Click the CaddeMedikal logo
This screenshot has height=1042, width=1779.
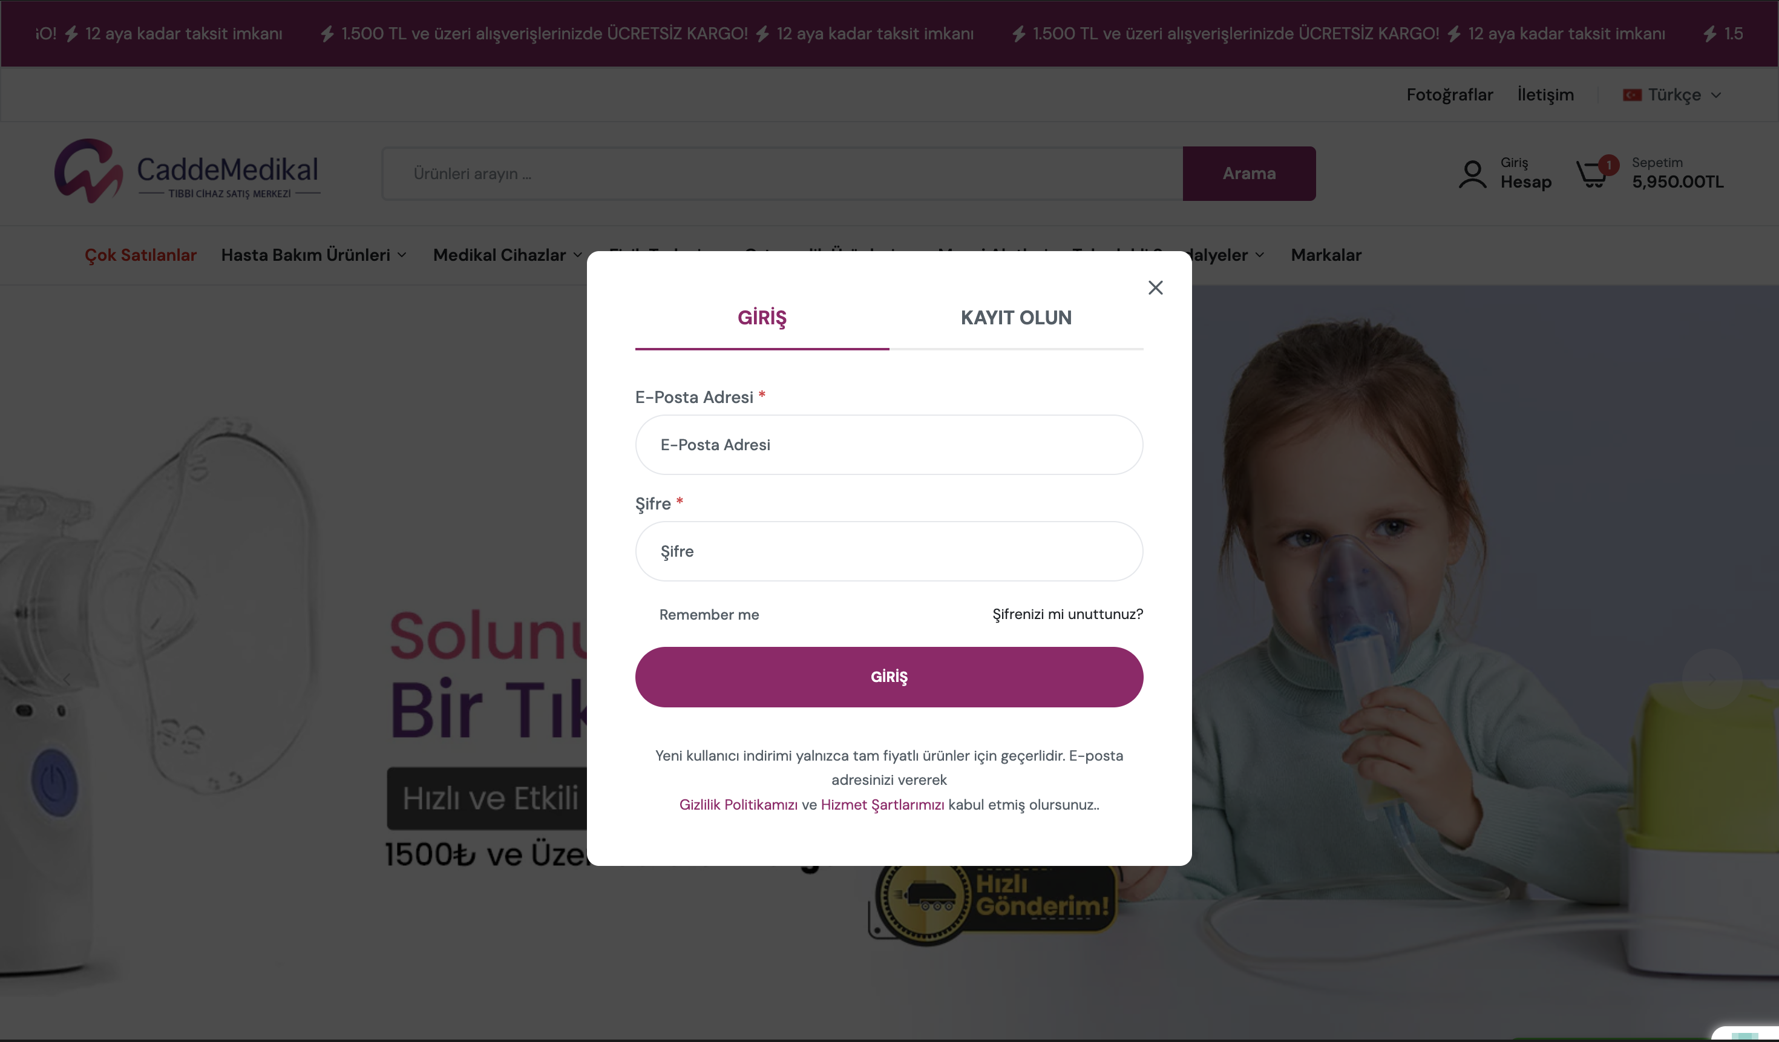(x=187, y=172)
